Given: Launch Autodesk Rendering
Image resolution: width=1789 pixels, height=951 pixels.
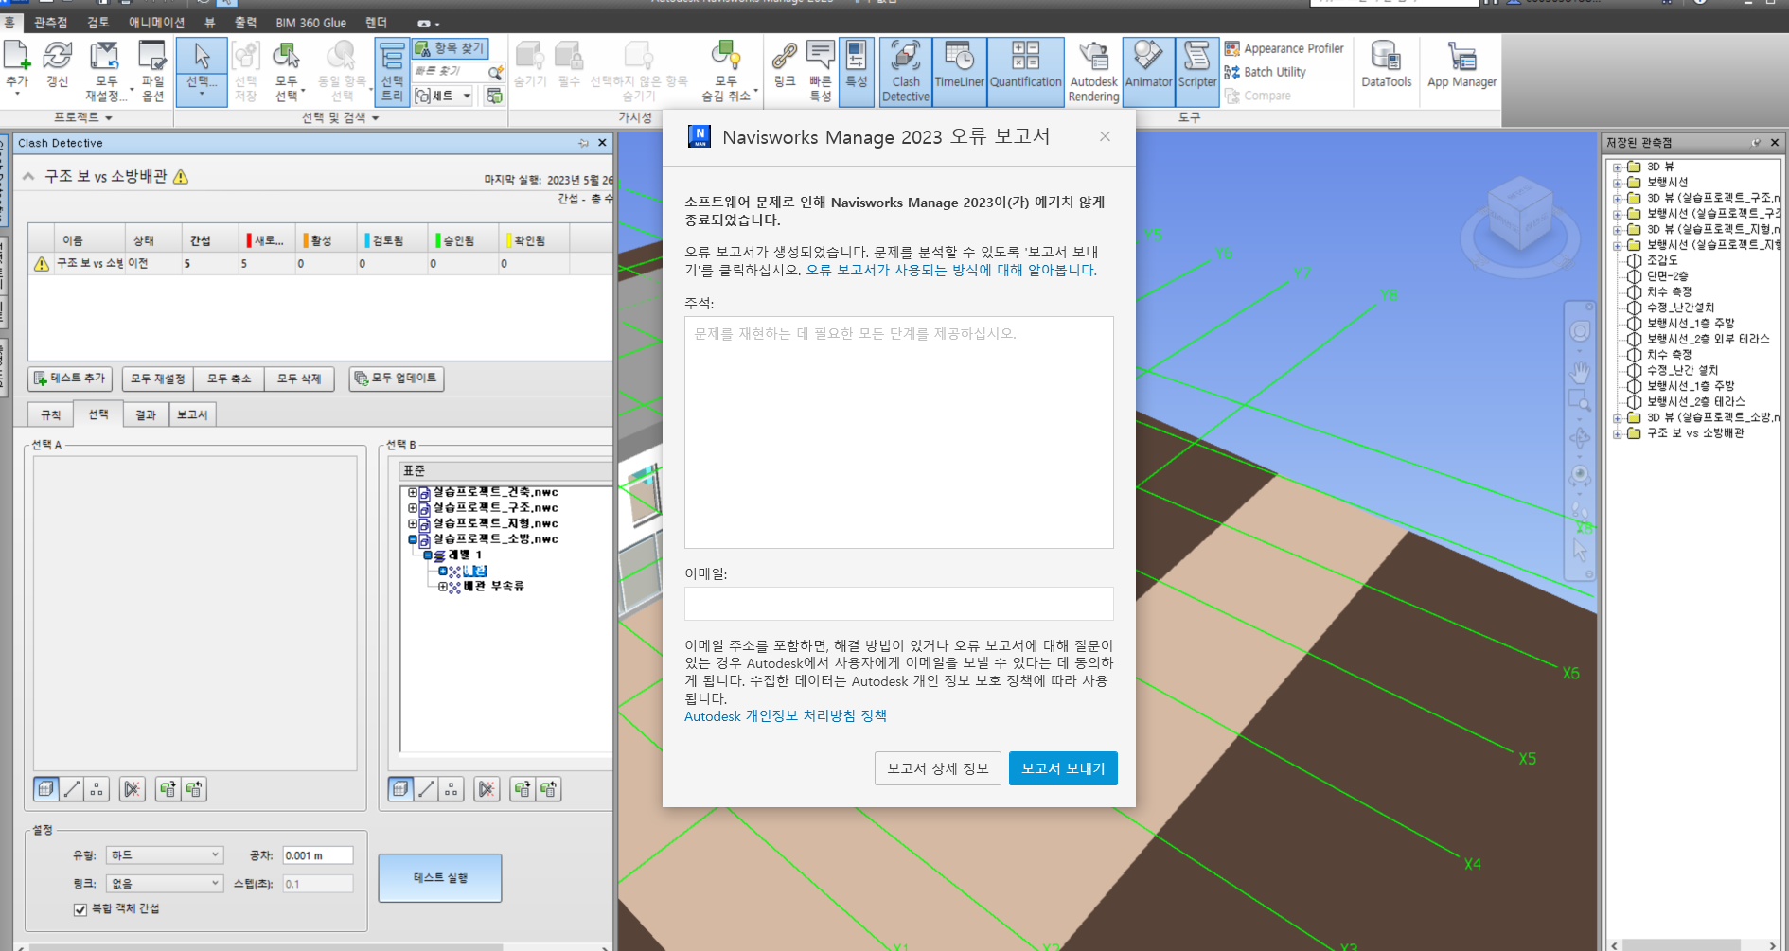Looking at the screenshot, I should tap(1093, 71).
